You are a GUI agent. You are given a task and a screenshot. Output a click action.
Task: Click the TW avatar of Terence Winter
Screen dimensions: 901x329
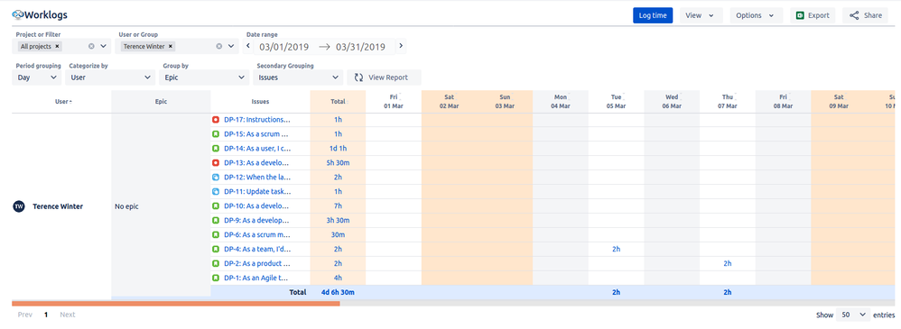click(x=19, y=206)
